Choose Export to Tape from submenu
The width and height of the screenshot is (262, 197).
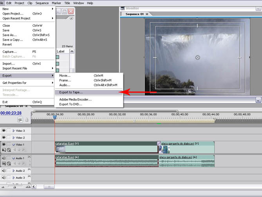coord(70,93)
